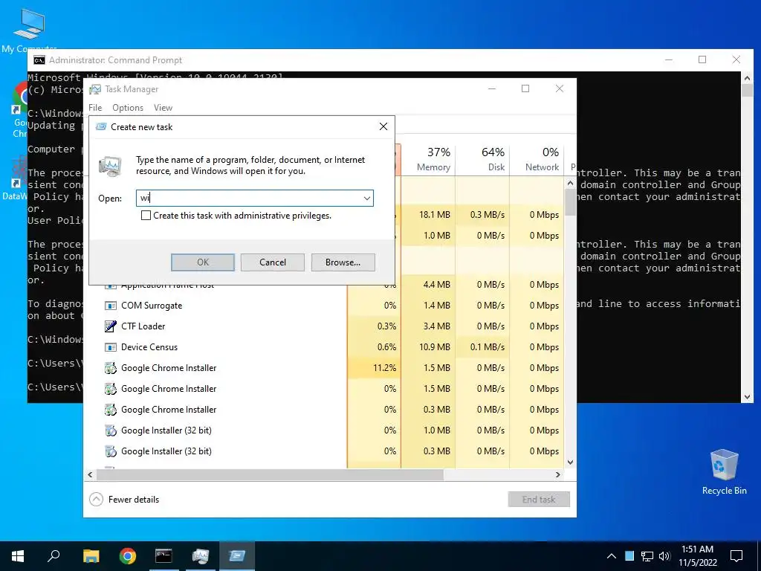761x571 pixels.
Task: Click the volume speaker tray icon
Action: click(665, 556)
